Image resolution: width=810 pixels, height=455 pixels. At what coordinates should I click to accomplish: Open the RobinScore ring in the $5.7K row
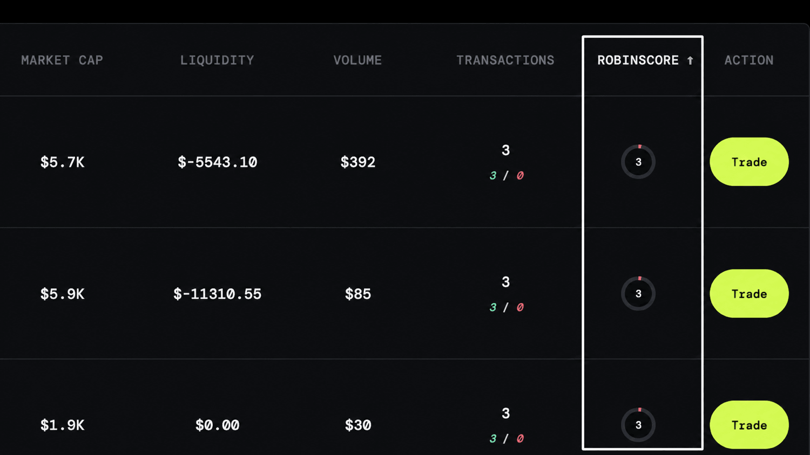pos(638,162)
